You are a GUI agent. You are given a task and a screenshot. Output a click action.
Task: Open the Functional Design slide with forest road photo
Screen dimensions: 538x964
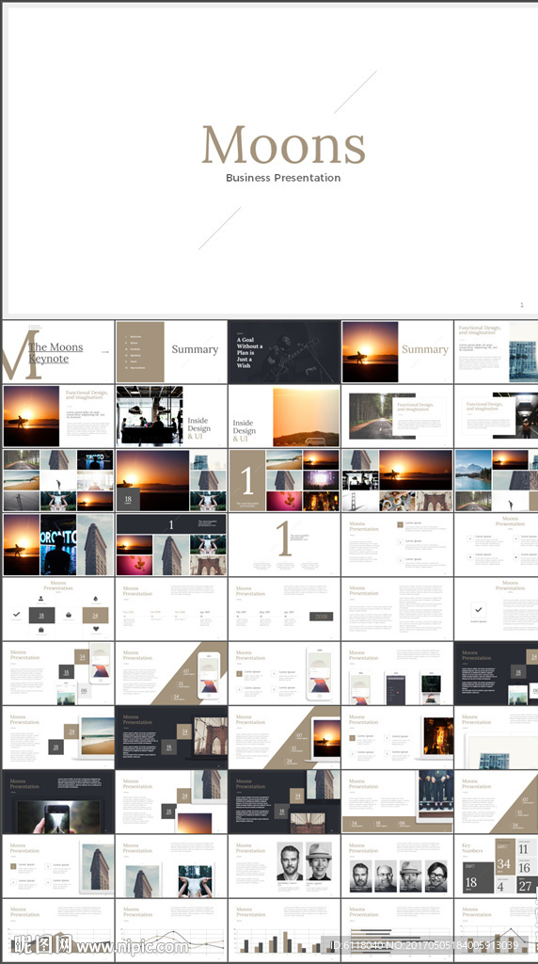coord(397,416)
